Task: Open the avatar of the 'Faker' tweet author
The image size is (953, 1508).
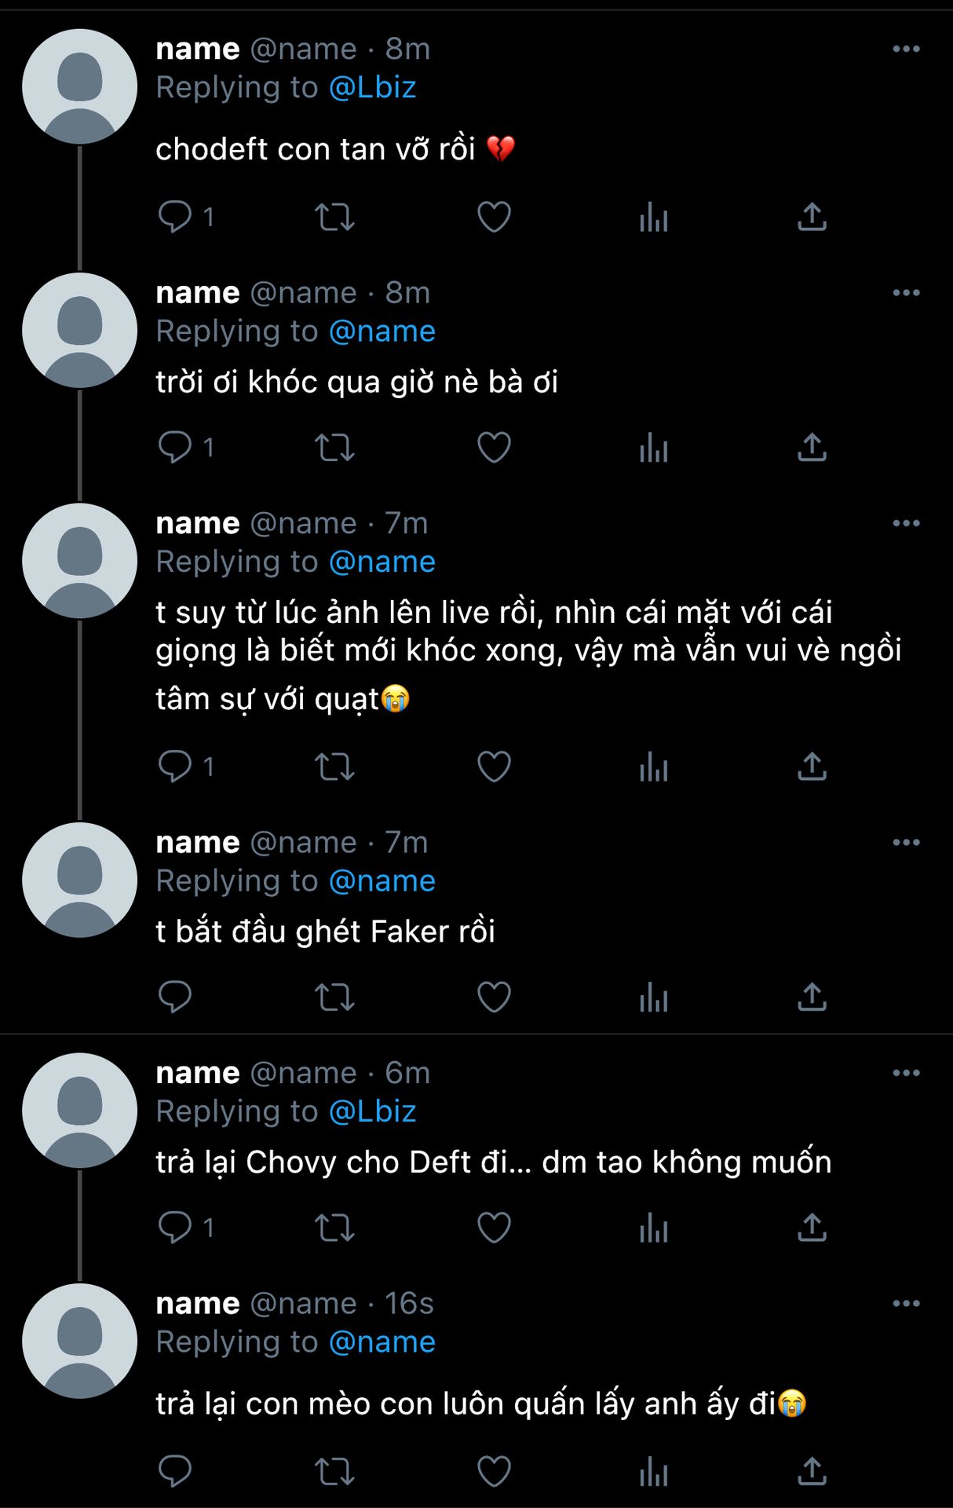Action: [79, 880]
